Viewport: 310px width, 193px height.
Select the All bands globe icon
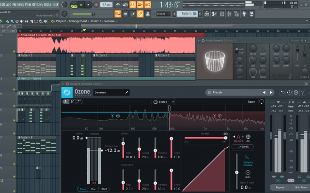click(248, 137)
